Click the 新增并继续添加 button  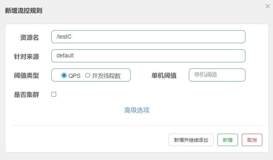tap(191, 140)
